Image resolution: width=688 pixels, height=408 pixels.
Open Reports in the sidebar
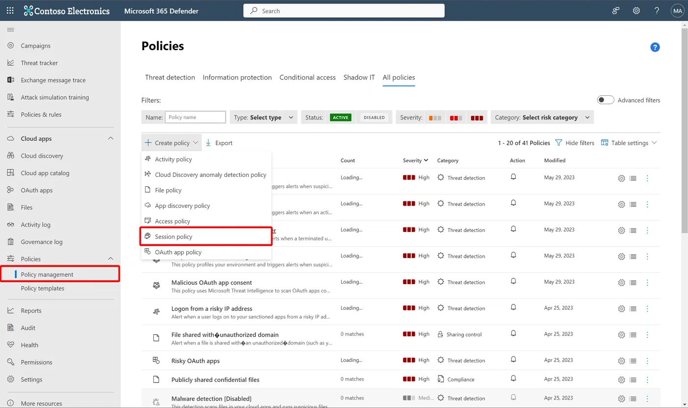(31, 311)
